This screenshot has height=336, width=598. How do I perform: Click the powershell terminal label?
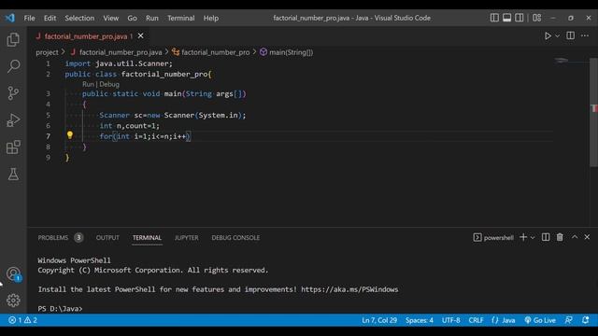pos(493,237)
